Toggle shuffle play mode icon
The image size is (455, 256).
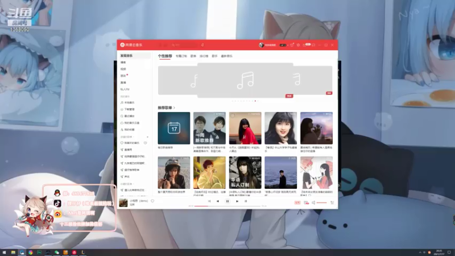click(x=209, y=201)
